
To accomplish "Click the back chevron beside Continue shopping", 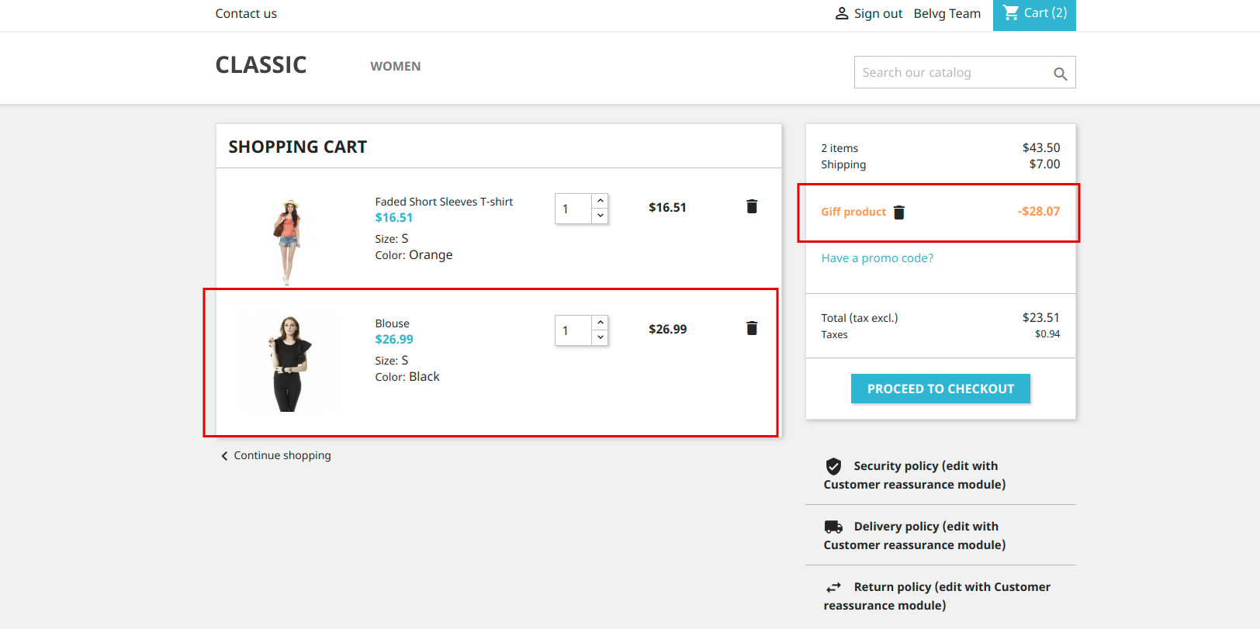I will [225, 456].
